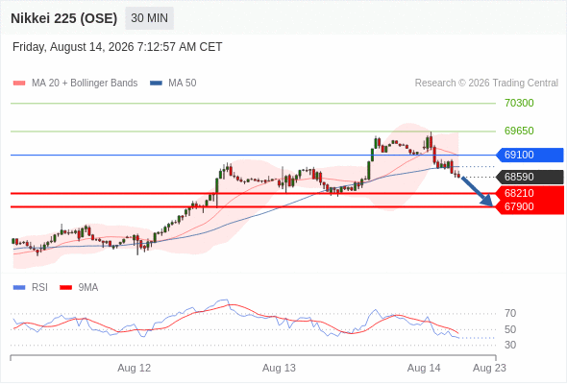Click the red 68210 support price tag
Image resolution: width=567 pixels, height=384 pixels.
point(530,193)
